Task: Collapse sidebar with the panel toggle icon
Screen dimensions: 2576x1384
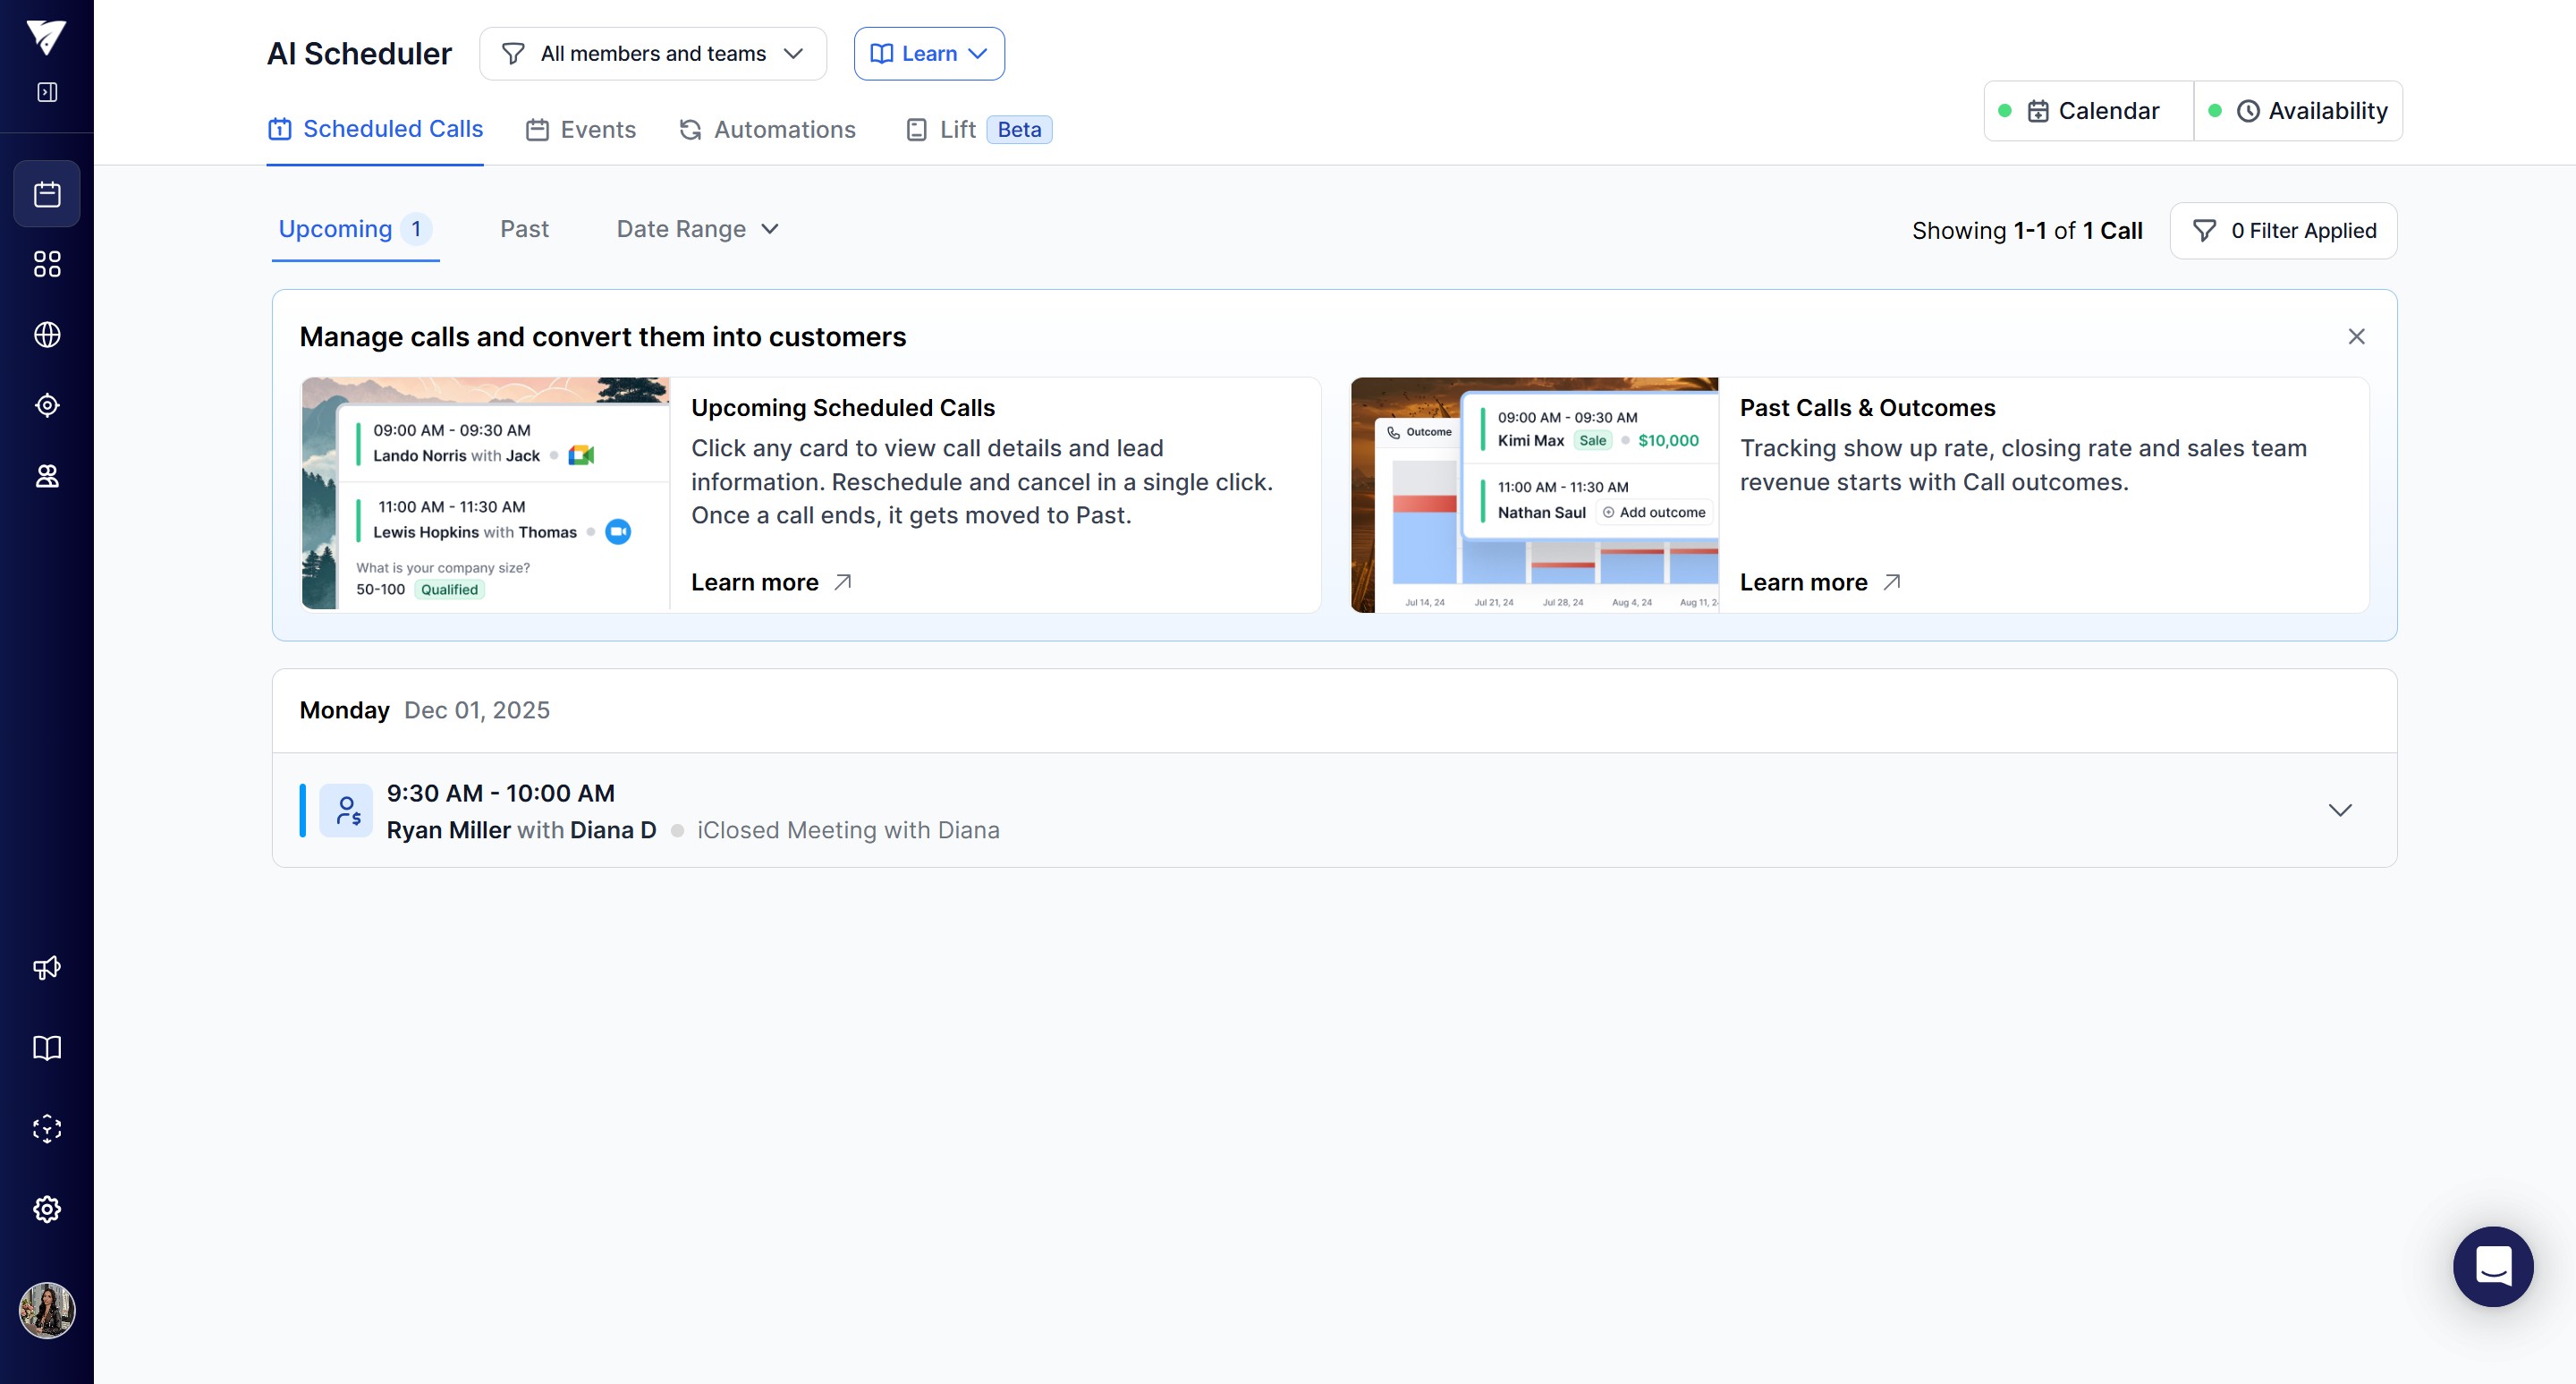Action: pyautogui.click(x=47, y=92)
